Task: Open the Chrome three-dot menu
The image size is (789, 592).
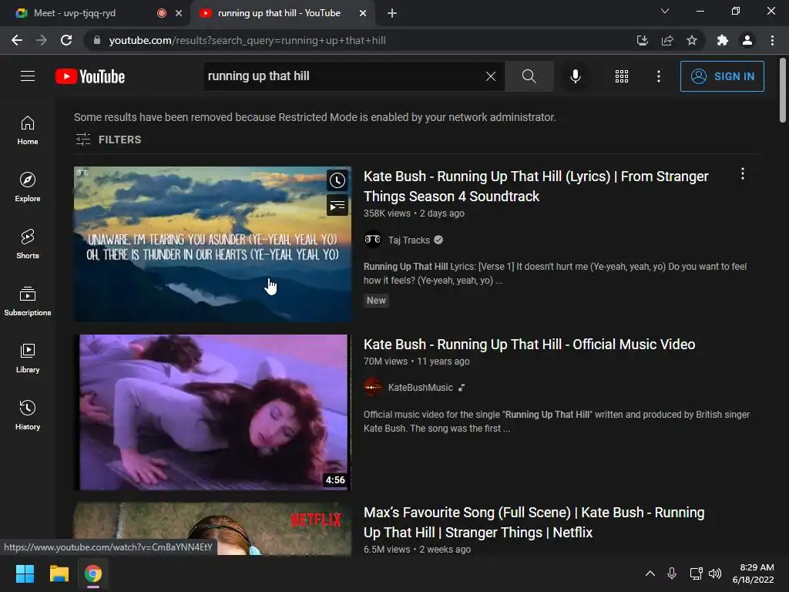Action: (772, 40)
